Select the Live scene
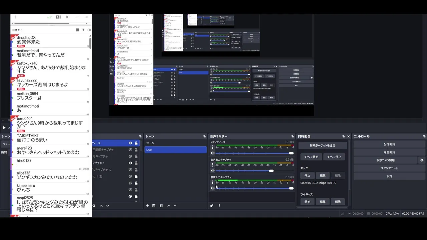 (x=175, y=150)
